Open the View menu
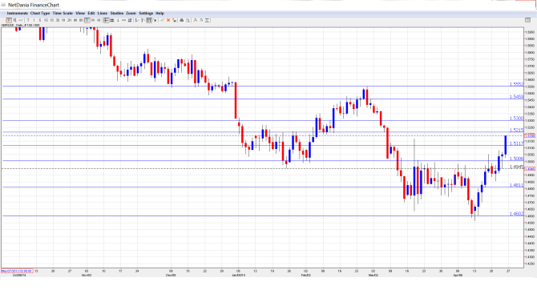The image size is (537, 302). pyautogui.click(x=80, y=14)
